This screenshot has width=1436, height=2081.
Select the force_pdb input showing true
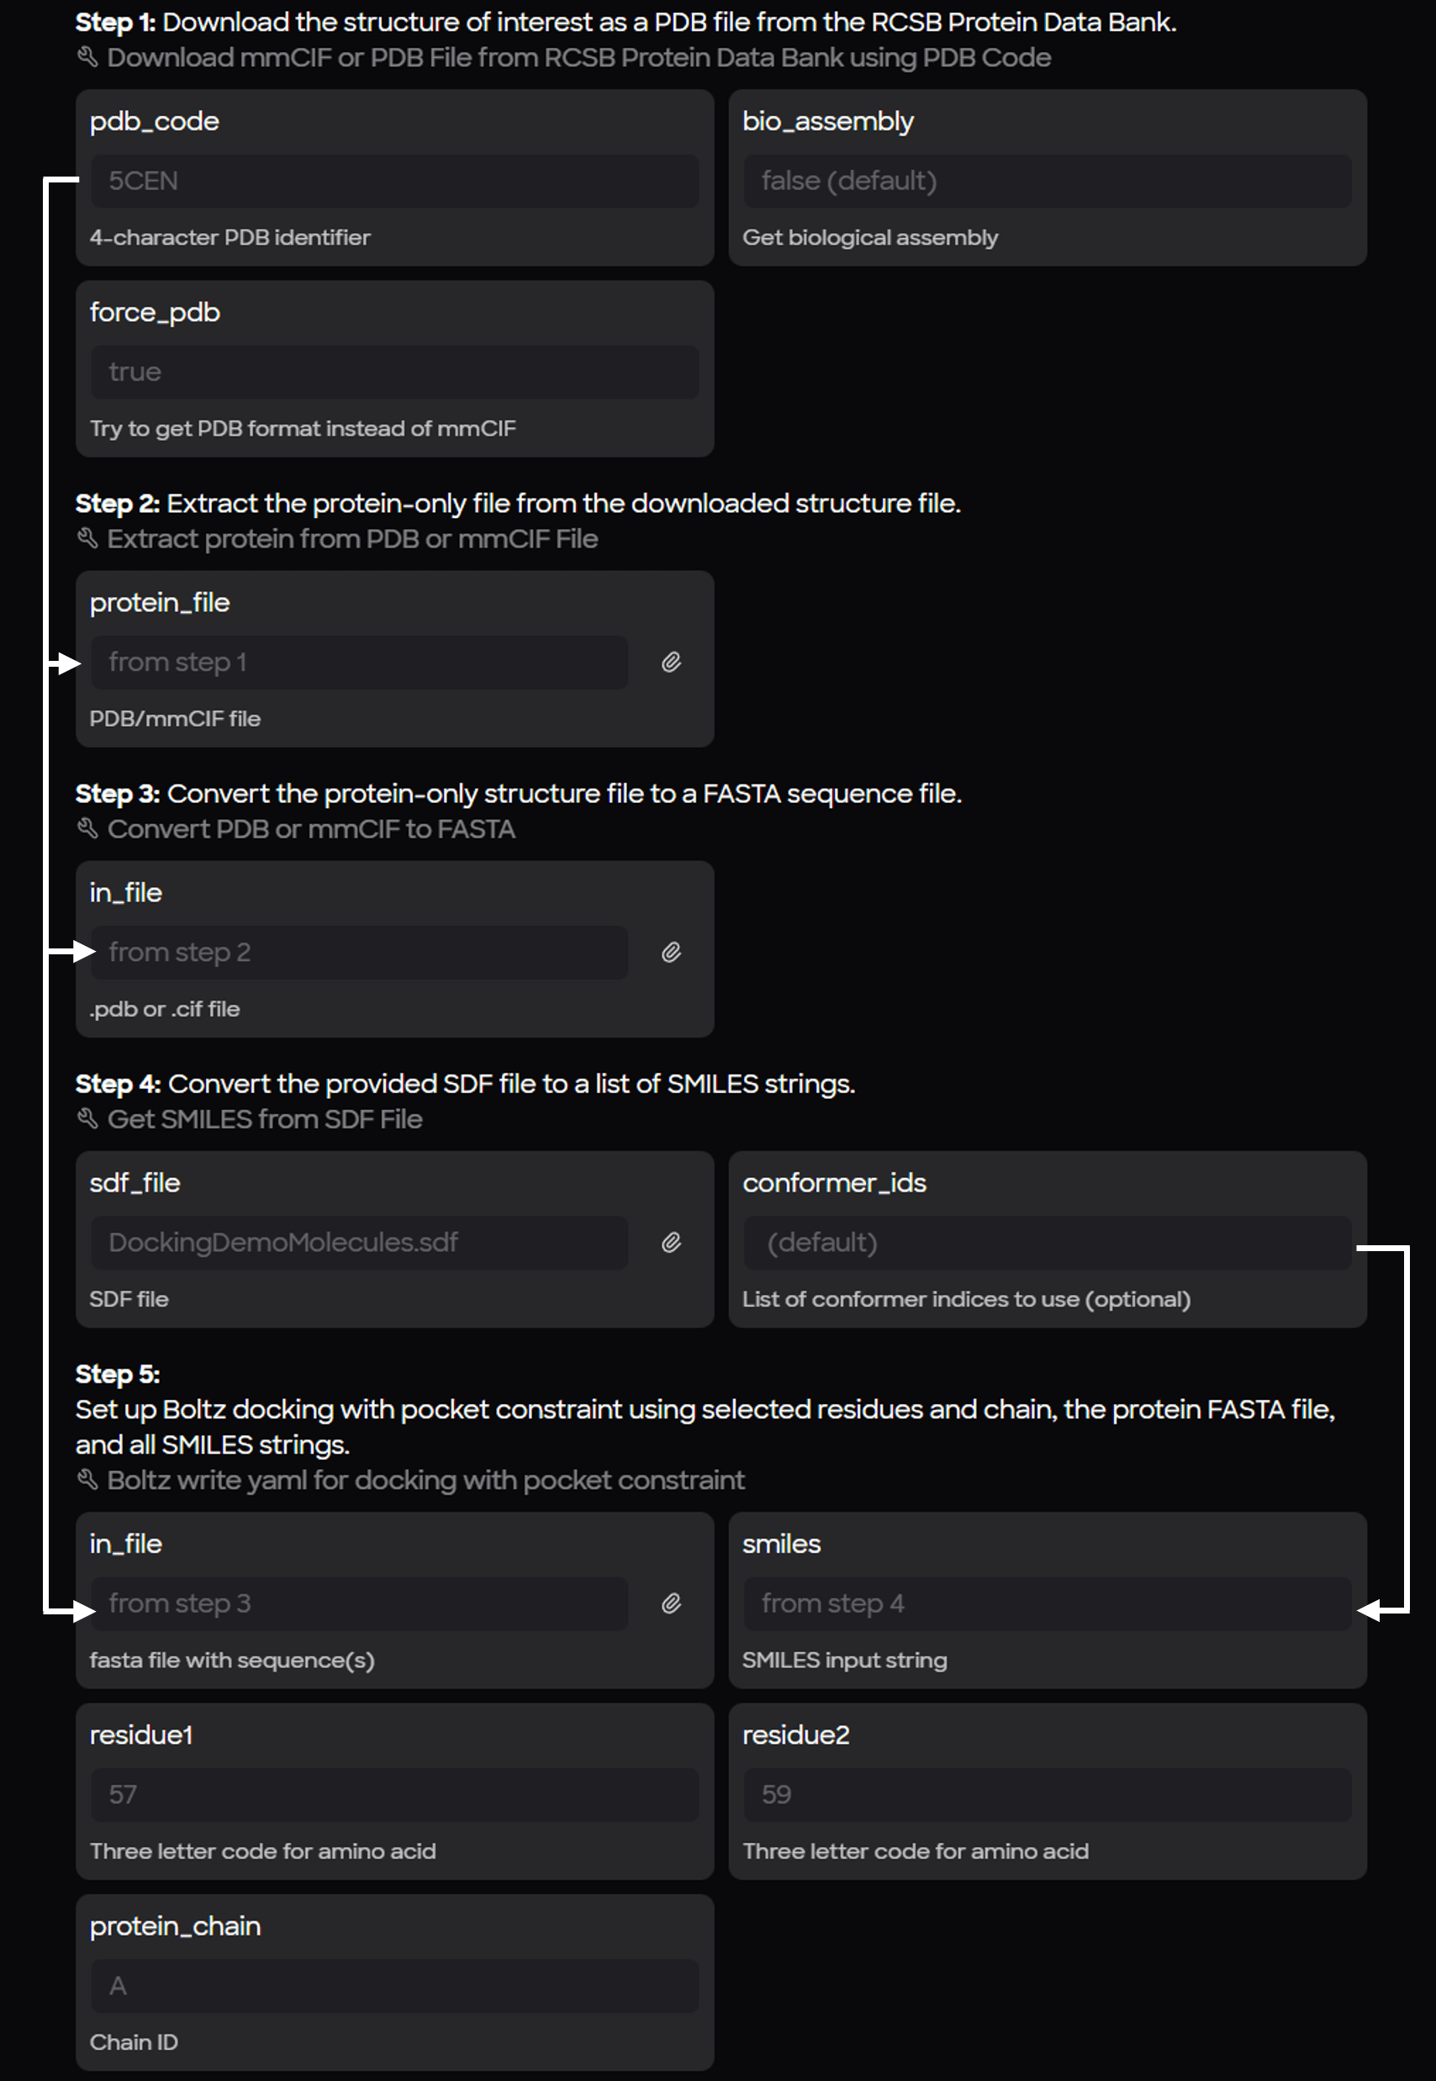pos(394,372)
